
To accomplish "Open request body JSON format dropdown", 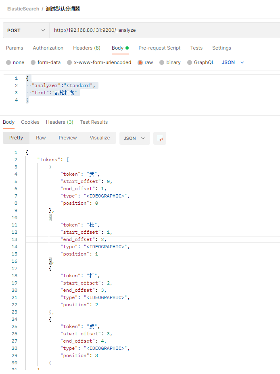I will (233, 62).
